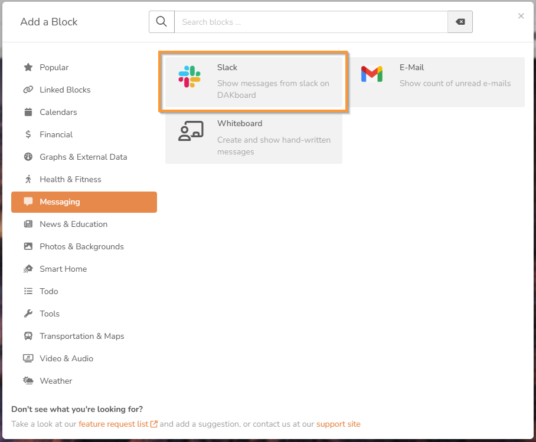The image size is (536, 442).
Task: Select the Financial category
Action: coord(84,134)
